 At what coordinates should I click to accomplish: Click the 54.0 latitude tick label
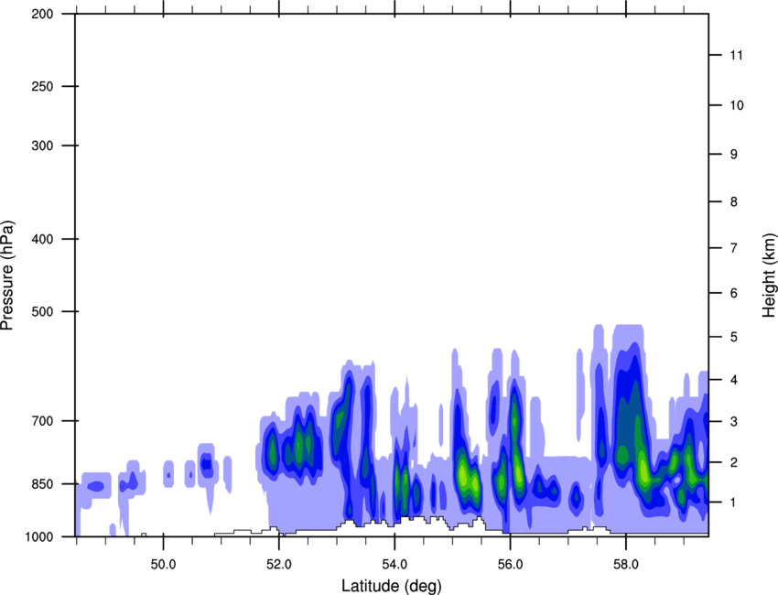click(394, 565)
